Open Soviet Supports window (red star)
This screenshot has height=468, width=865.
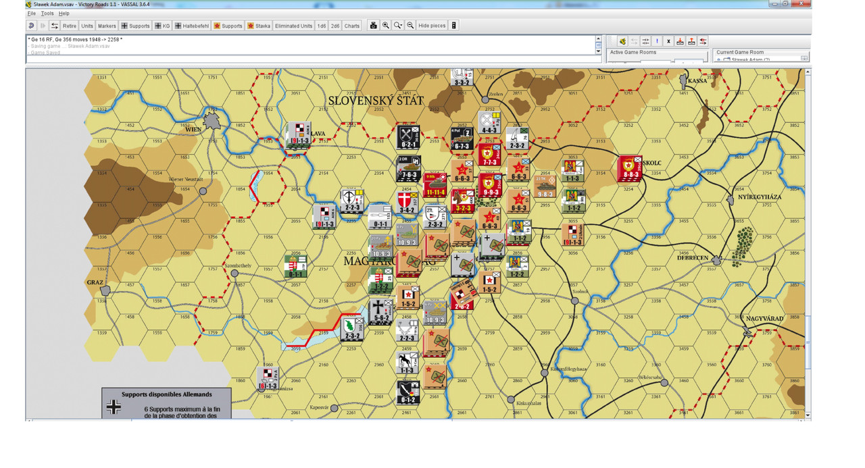[228, 26]
